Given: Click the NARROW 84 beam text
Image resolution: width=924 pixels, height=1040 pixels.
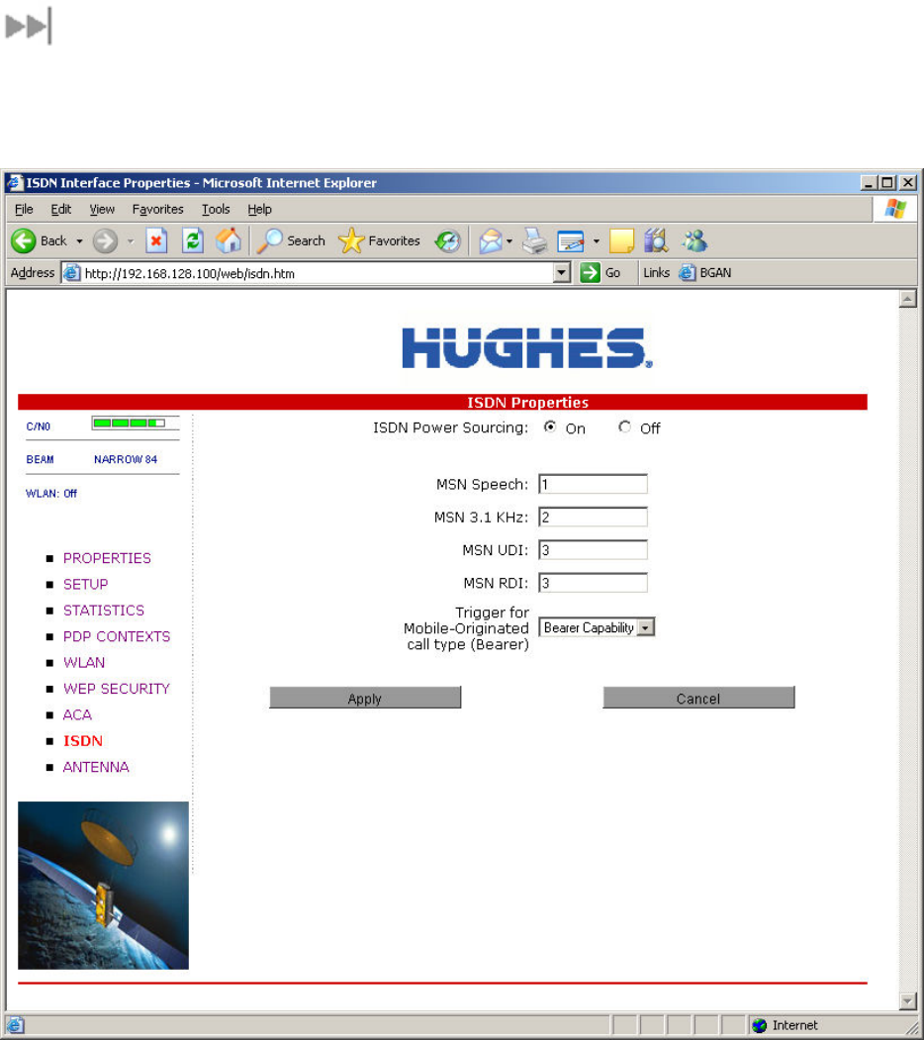Looking at the screenshot, I should pos(126,459).
